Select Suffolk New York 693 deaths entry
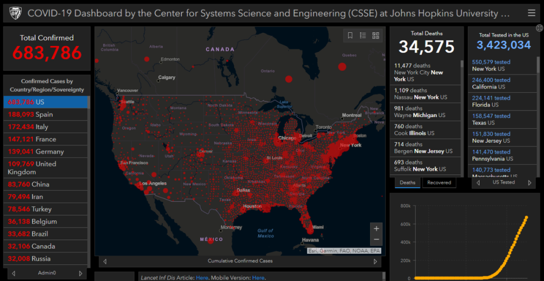 425,165
